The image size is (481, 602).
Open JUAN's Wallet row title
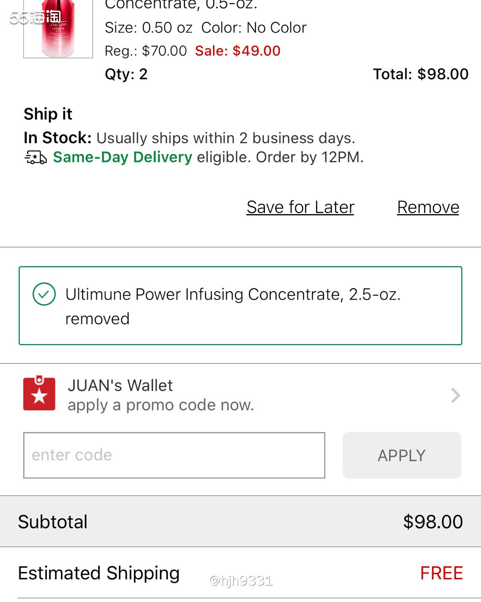120,385
